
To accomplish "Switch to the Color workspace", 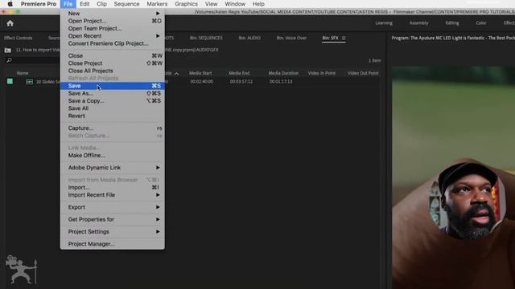I will coord(481,23).
